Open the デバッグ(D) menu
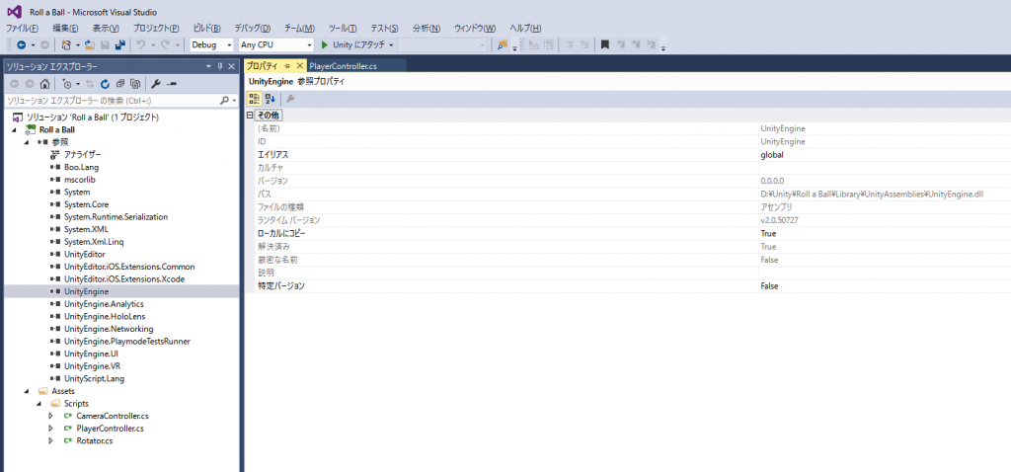 point(252,29)
